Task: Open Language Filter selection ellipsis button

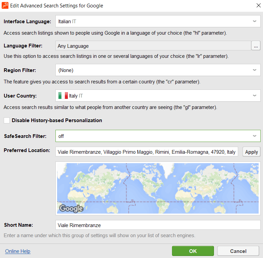Action: click(256, 46)
